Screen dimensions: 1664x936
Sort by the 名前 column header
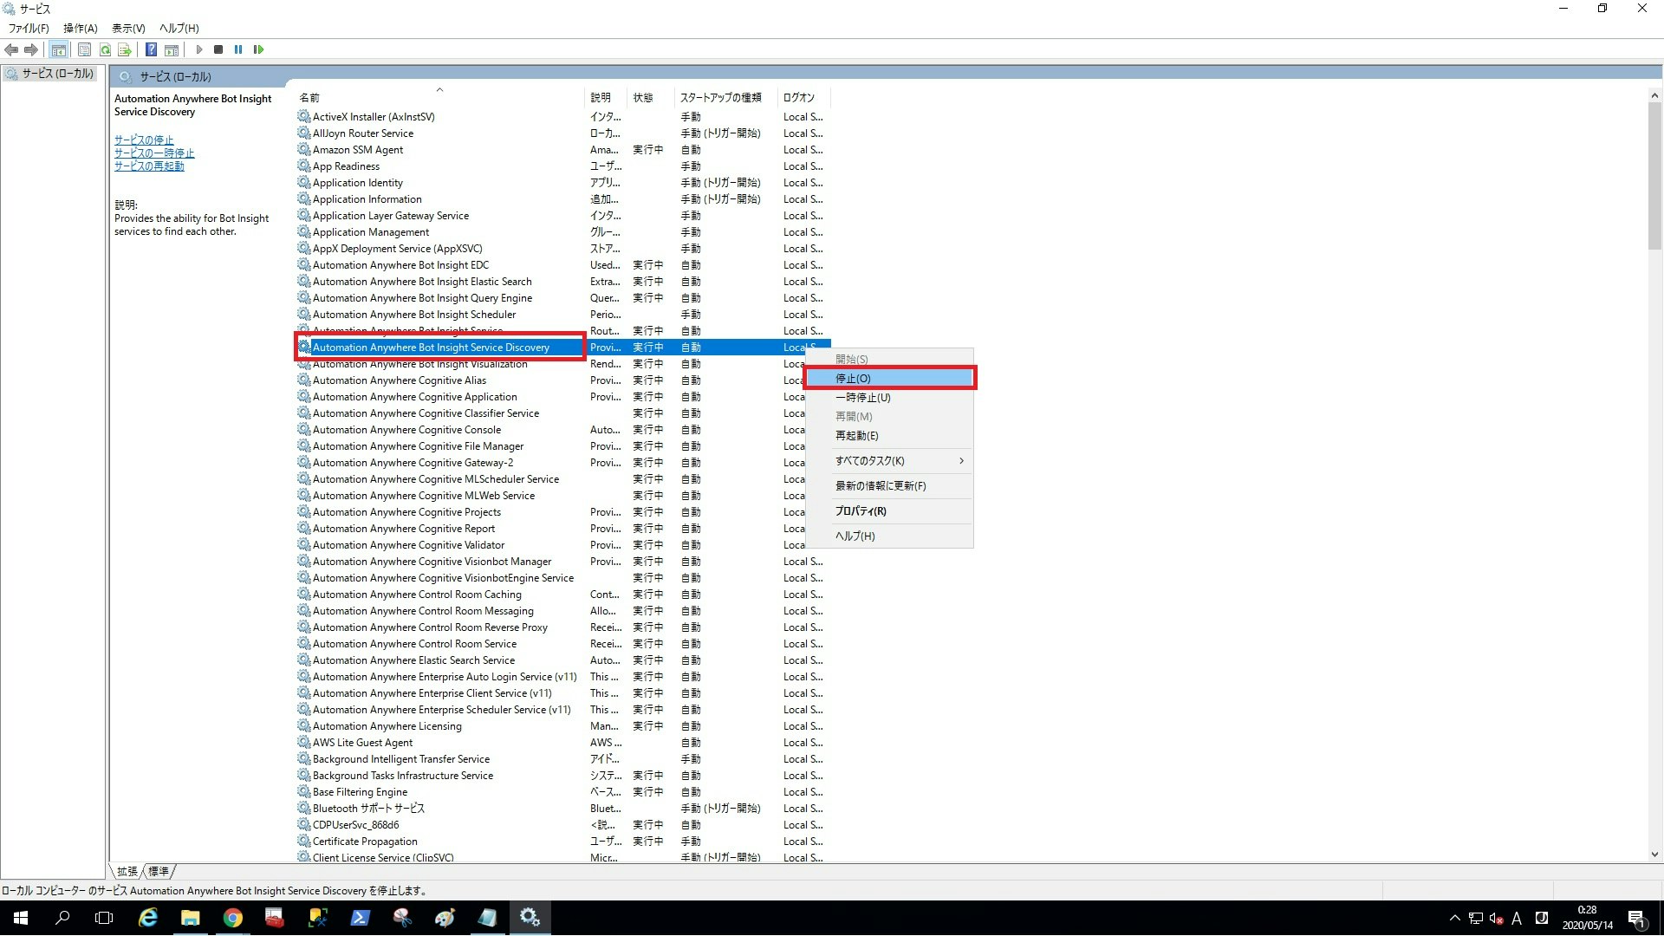pyautogui.click(x=309, y=98)
